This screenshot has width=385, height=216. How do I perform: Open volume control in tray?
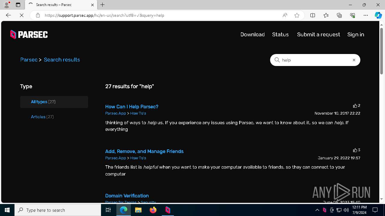(x=346, y=210)
